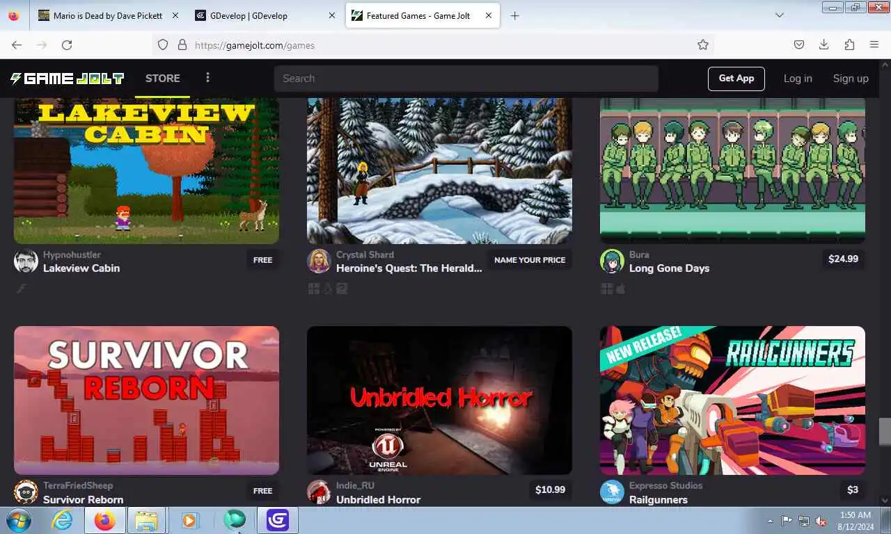Open the GDevelop taskbar icon
The height and width of the screenshot is (534, 891).
click(x=278, y=520)
